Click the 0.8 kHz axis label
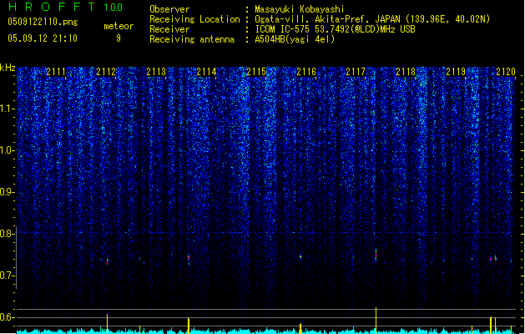 pos(7,234)
